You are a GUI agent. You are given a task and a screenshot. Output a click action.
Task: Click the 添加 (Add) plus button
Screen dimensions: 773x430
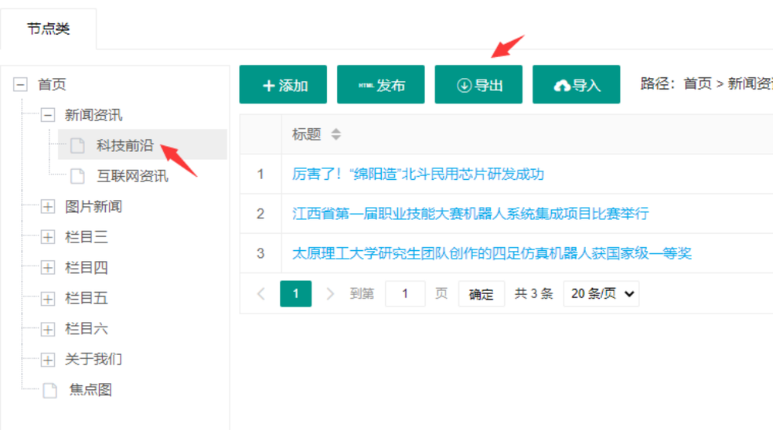pyautogui.click(x=283, y=85)
